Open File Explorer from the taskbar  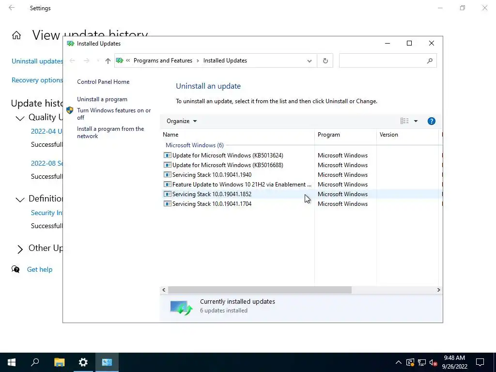[59, 362]
